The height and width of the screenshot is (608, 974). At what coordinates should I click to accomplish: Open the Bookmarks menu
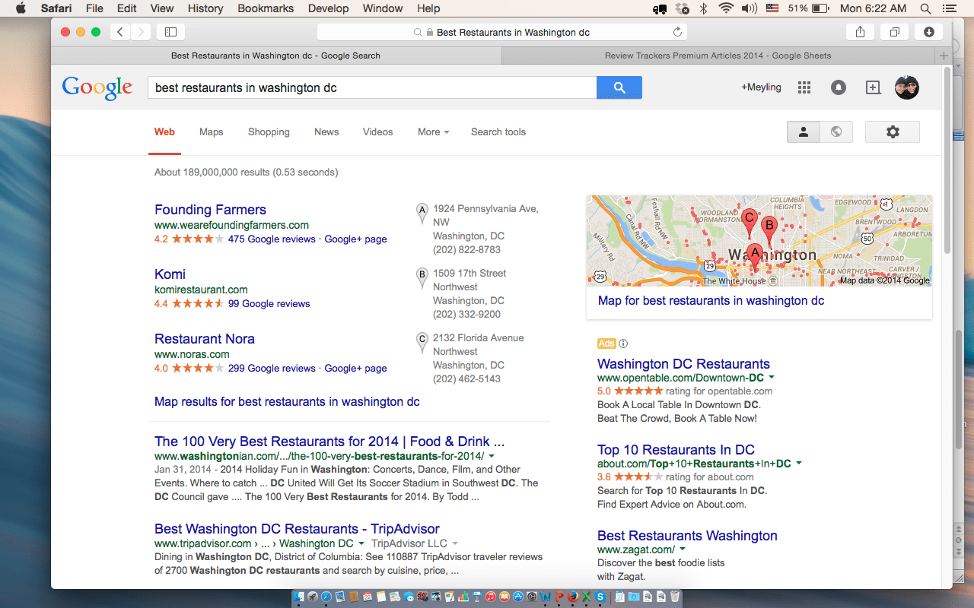pyautogui.click(x=266, y=8)
